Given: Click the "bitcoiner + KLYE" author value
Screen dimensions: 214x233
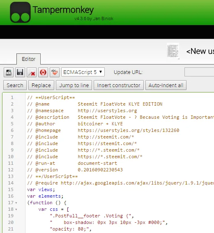Looking at the screenshot, I should [100, 124].
